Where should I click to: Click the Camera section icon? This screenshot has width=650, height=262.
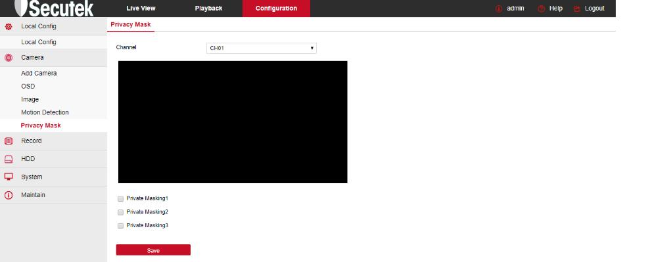pyautogui.click(x=9, y=58)
